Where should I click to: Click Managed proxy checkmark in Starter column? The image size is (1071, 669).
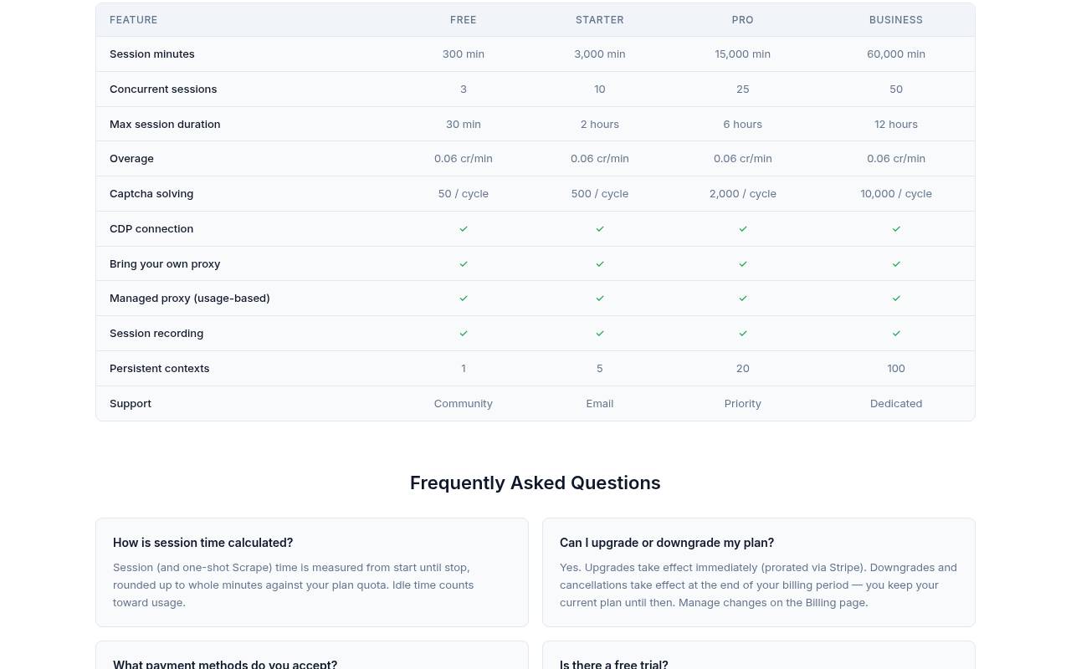(600, 298)
